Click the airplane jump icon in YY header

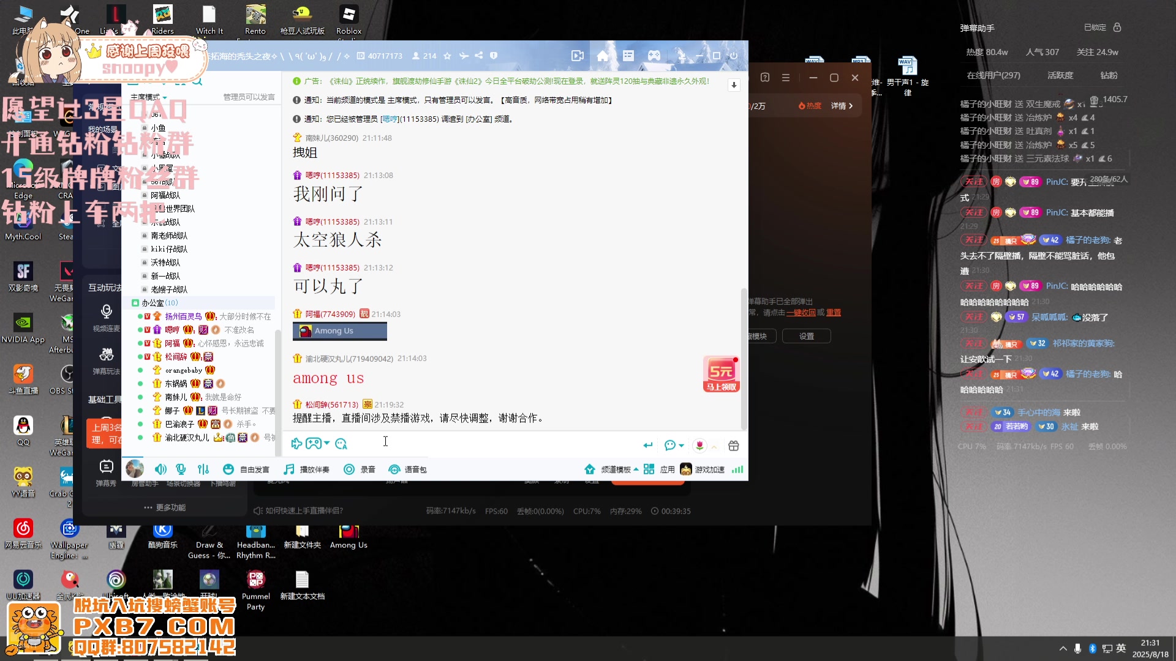[464, 56]
